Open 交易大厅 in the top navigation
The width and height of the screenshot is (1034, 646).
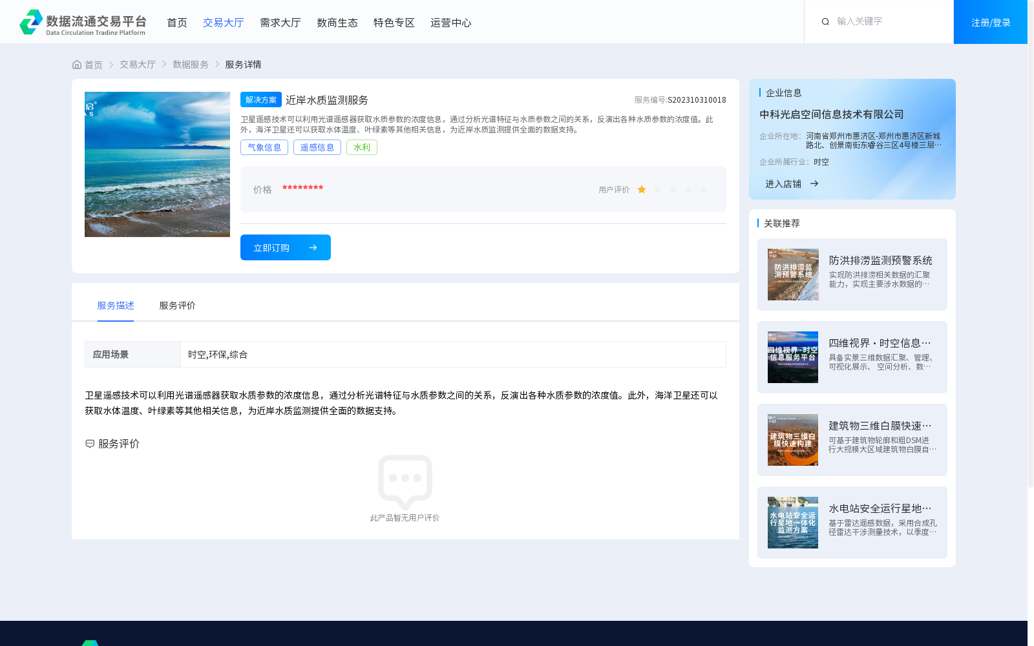tap(224, 23)
